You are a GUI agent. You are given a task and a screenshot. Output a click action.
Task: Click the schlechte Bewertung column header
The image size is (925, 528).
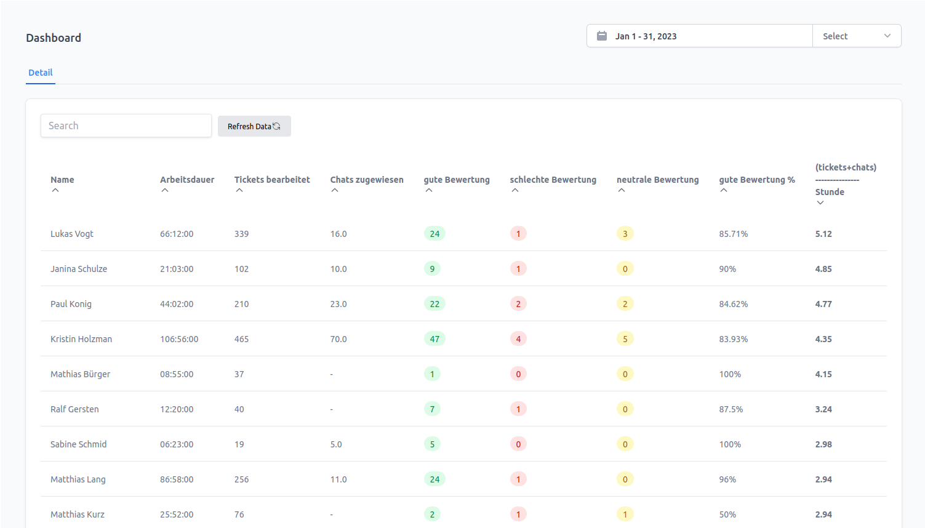[x=553, y=180]
